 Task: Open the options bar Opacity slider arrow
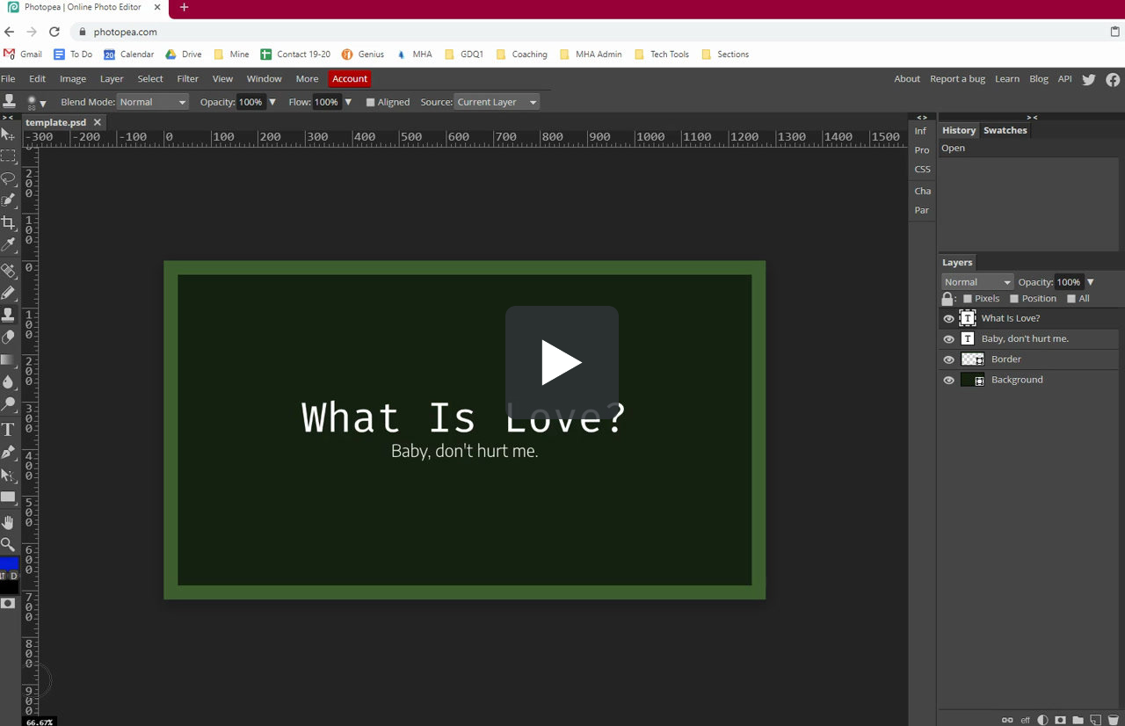pos(272,102)
